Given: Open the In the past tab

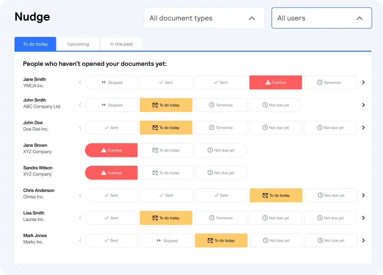Looking at the screenshot, I should coord(121,44).
